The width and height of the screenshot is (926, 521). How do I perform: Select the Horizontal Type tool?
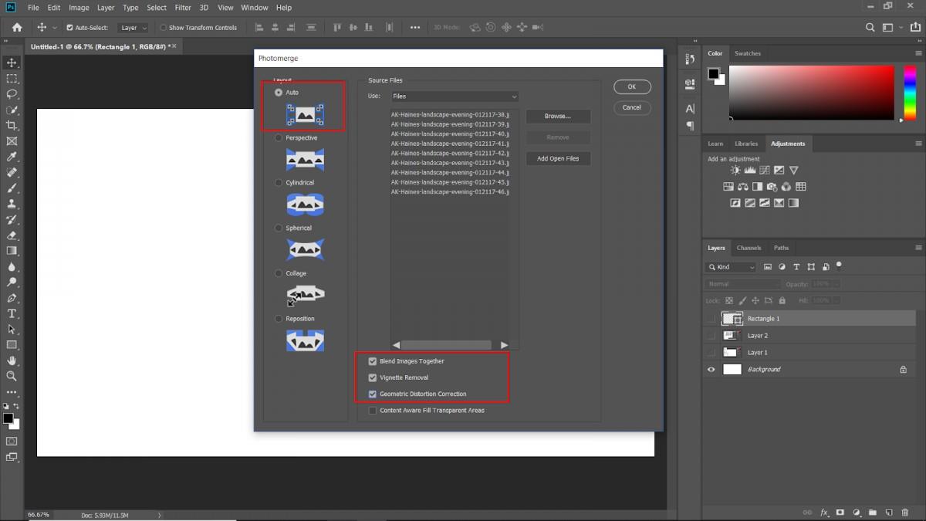tap(12, 313)
